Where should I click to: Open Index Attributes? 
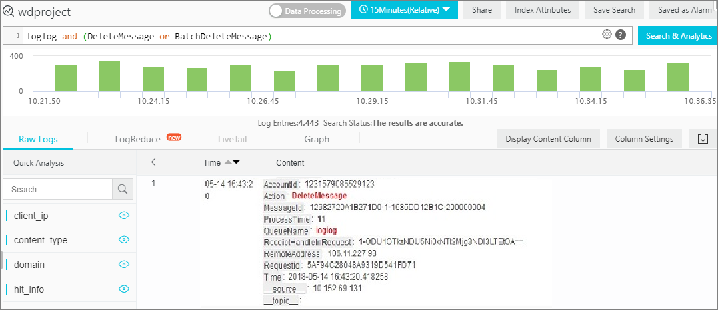tap(543, 9)
